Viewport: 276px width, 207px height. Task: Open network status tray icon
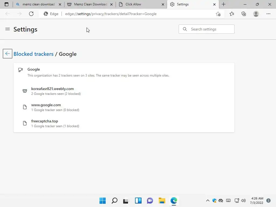click(x=237, y=201)
